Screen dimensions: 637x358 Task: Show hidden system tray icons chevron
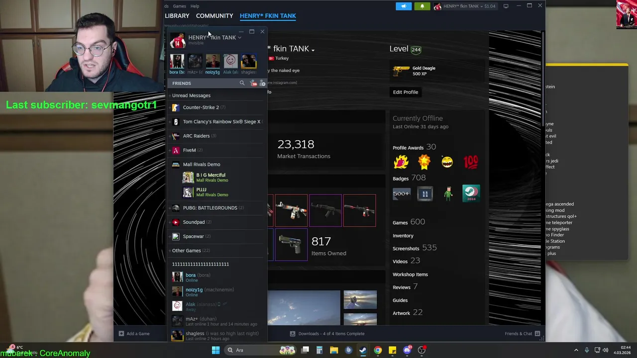pyautogui.click(x=576, y=350)
